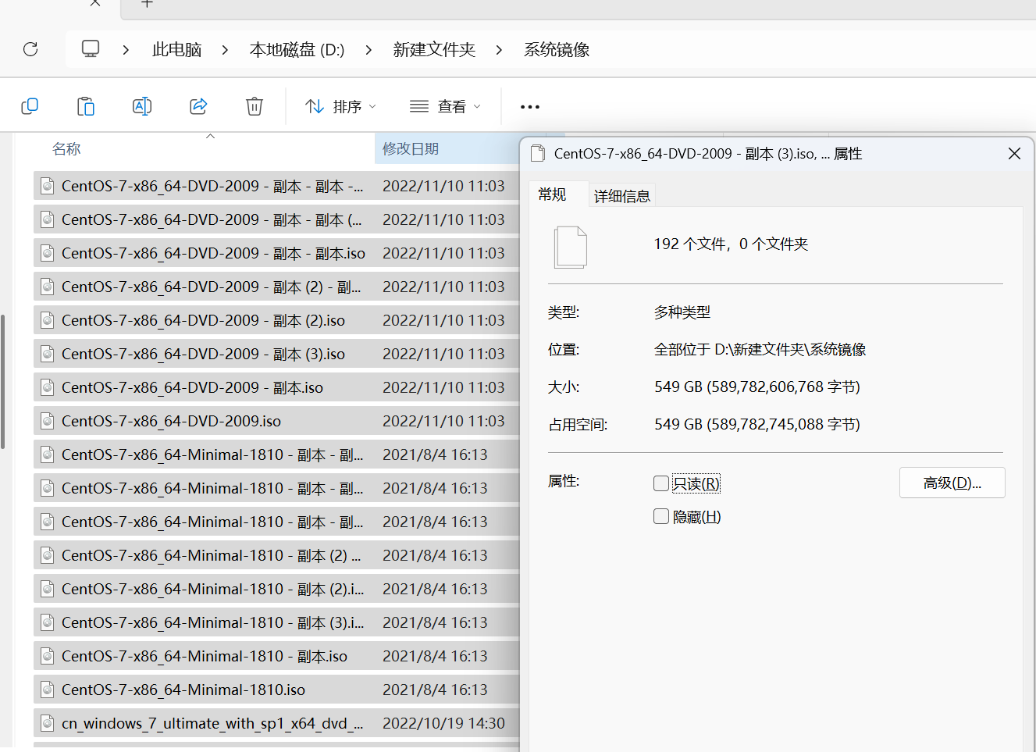Go to 本地磁盘 (D:) in the address bar
1036x752 pixels.
pyautogui.click(x=297, y=50)
